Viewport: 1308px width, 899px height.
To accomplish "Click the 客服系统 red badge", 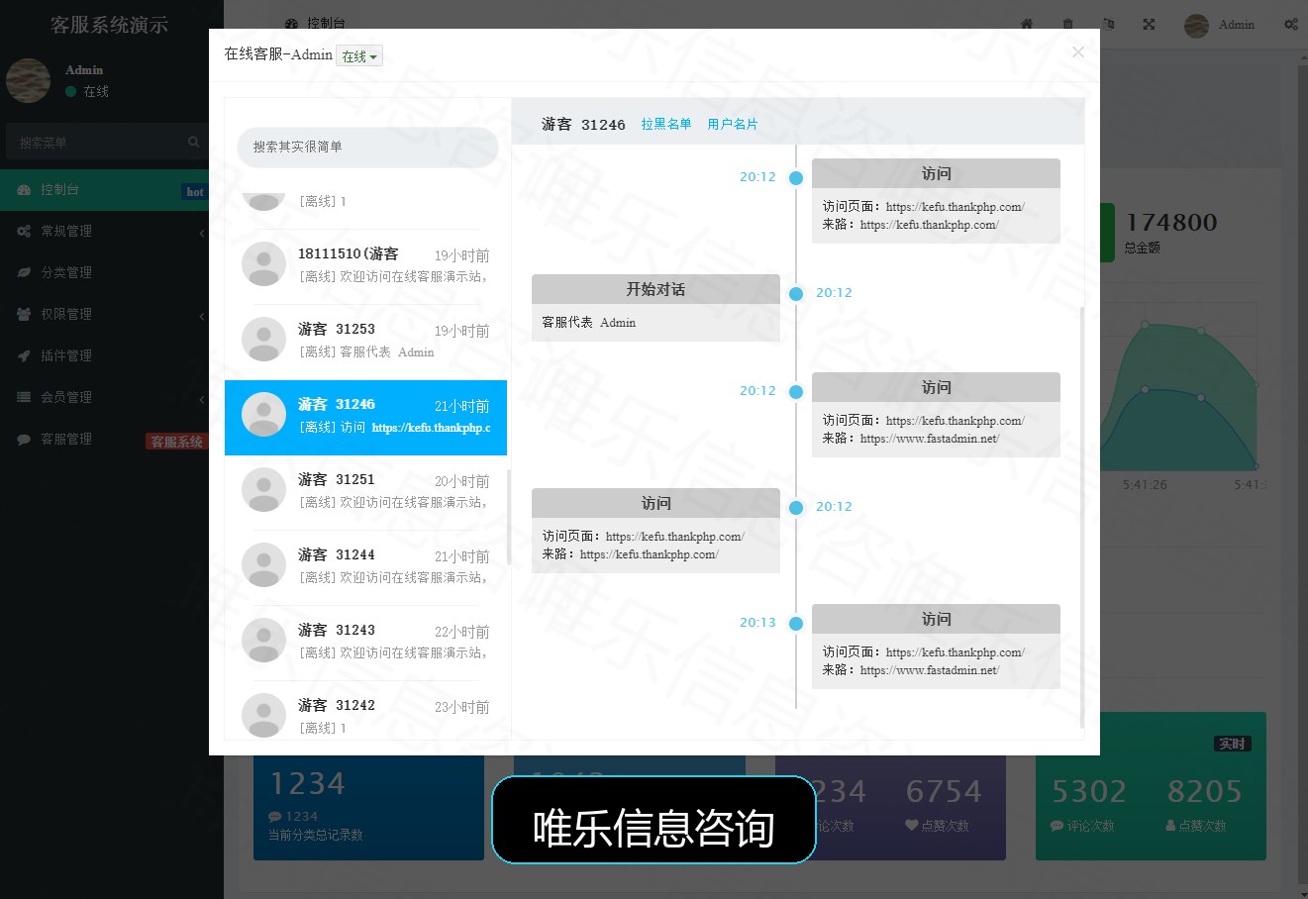I will (x=176, y=442).
